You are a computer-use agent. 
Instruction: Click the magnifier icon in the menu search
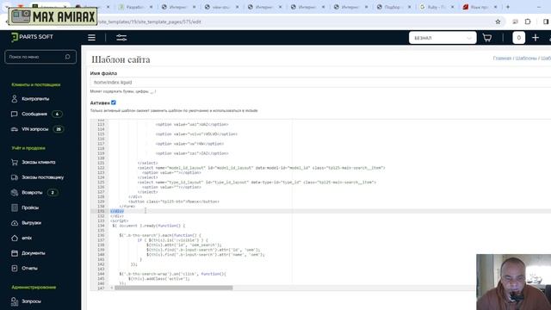point(67,57)
